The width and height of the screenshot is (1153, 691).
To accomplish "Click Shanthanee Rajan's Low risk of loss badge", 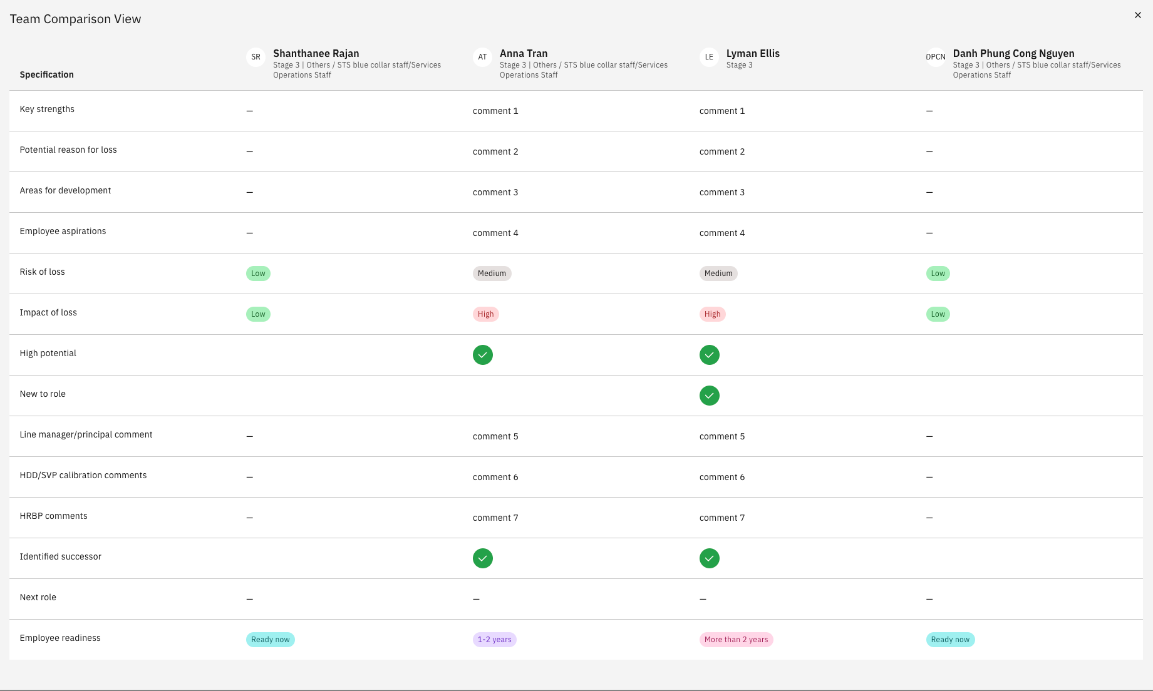I will [x=258, y=274].
